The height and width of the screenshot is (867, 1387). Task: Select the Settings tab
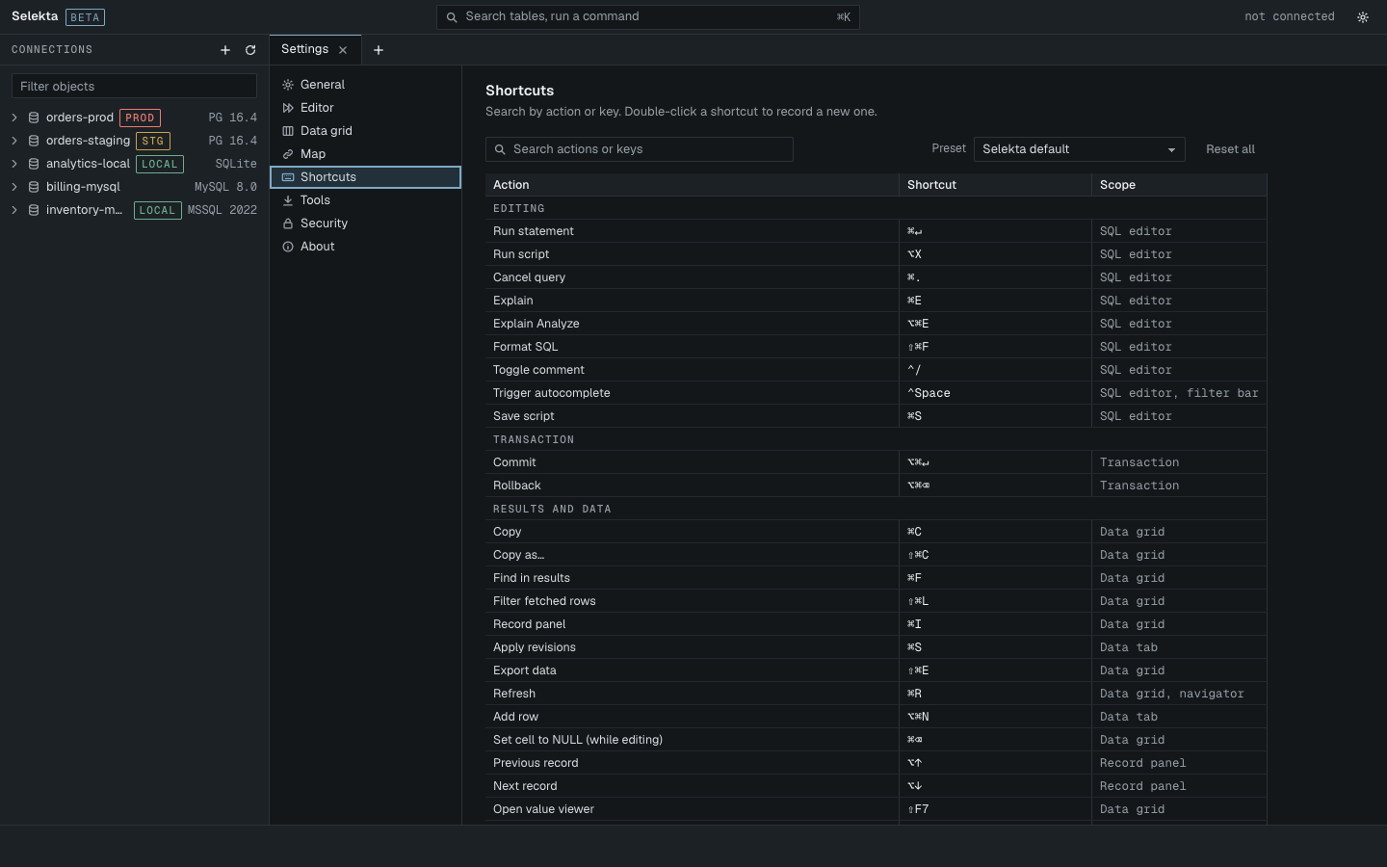[315, 50]
